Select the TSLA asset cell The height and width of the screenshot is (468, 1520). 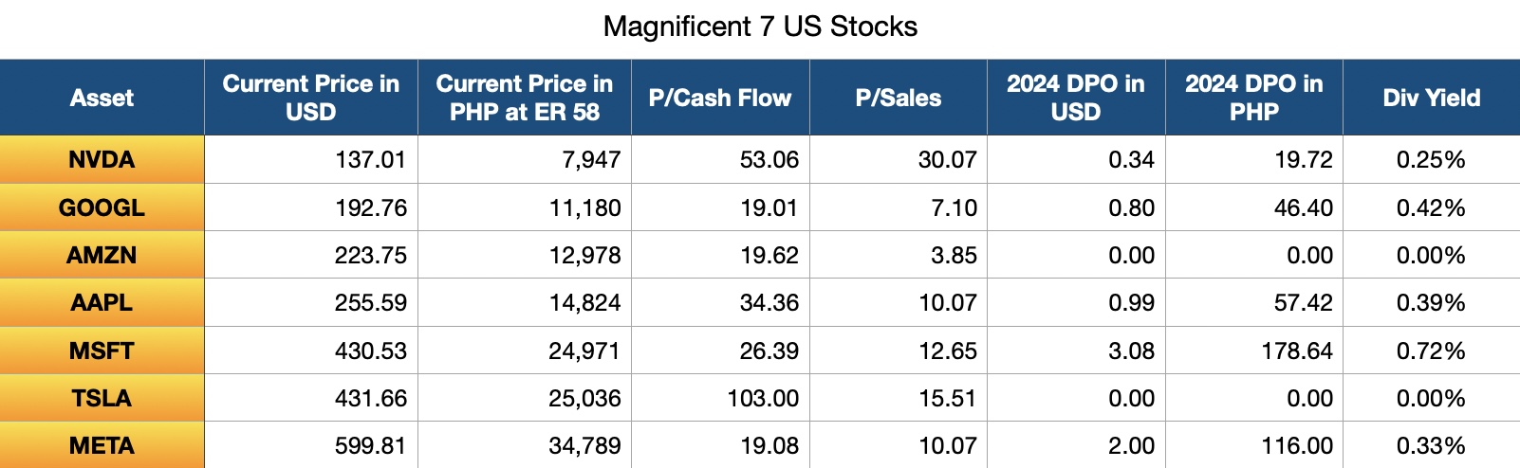pos(102,399)
